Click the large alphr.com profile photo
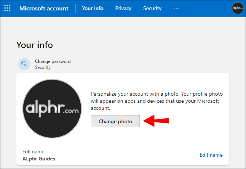246x169 pixels. coord(52,109)
